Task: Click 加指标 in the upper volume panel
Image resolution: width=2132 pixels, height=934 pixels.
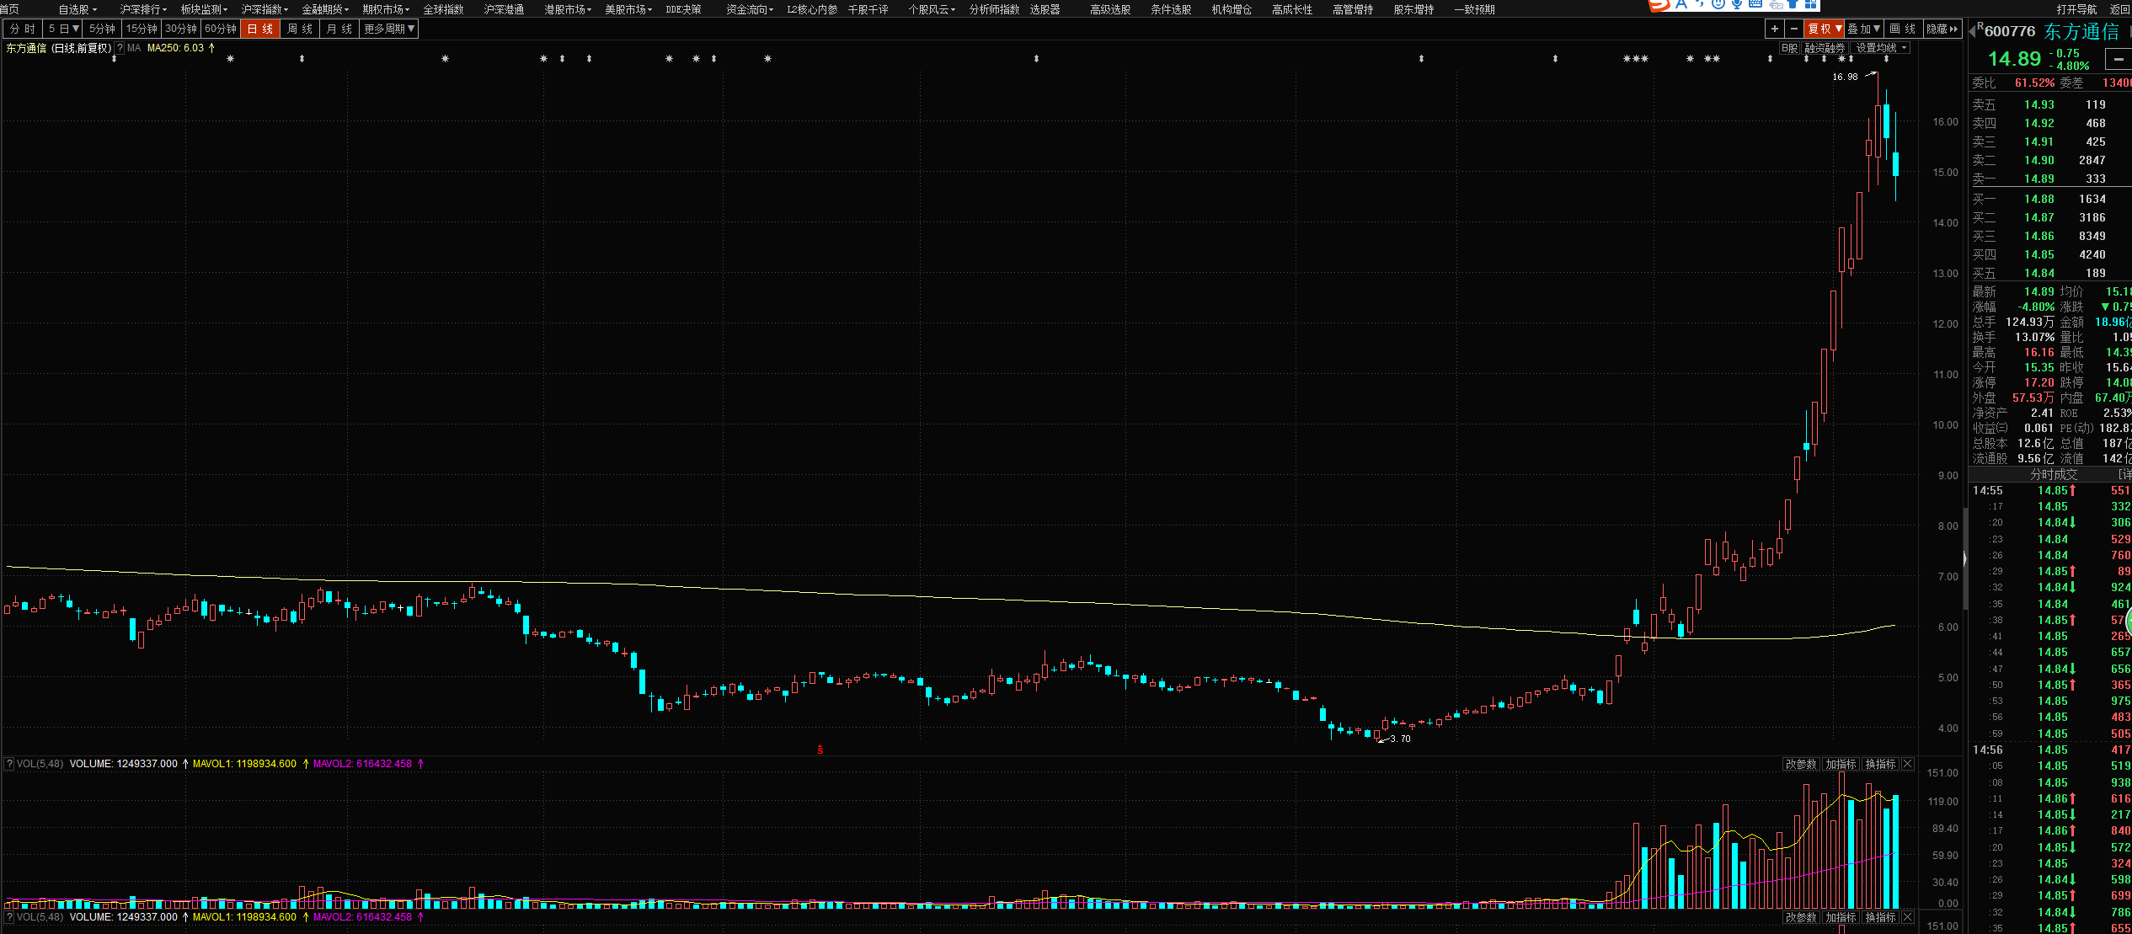Action: tap(1841, 764)
